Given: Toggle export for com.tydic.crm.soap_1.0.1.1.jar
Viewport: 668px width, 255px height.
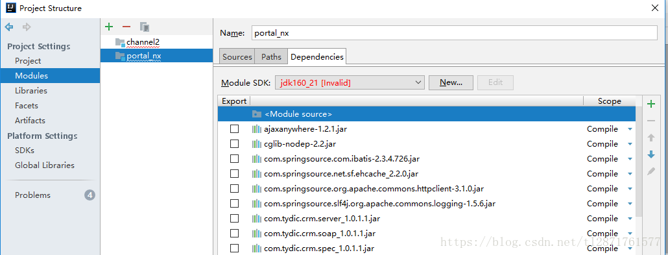Looking at the screenshot, I should click(x=234, y=233).
